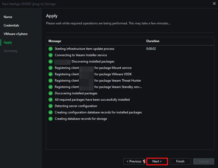Click the check icon for Veeam Standby service row

click(51, 87)
